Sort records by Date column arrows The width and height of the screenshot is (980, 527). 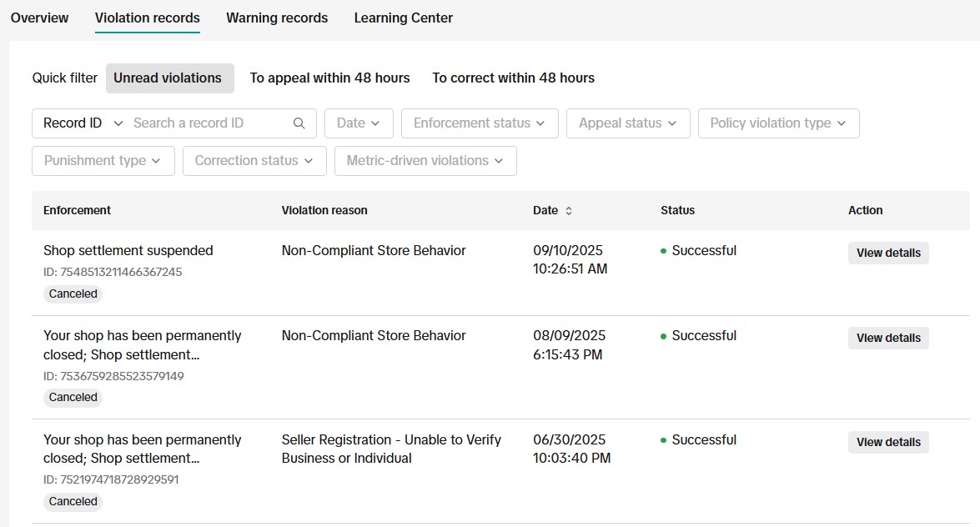click(x=569, y=211)
